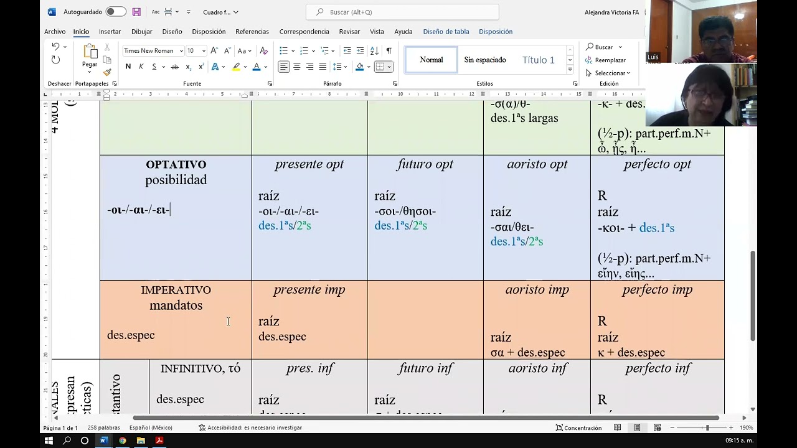Click the Sort A-Z icon
Viewport: 797px width, 448px height.
[x=375, y=50]
